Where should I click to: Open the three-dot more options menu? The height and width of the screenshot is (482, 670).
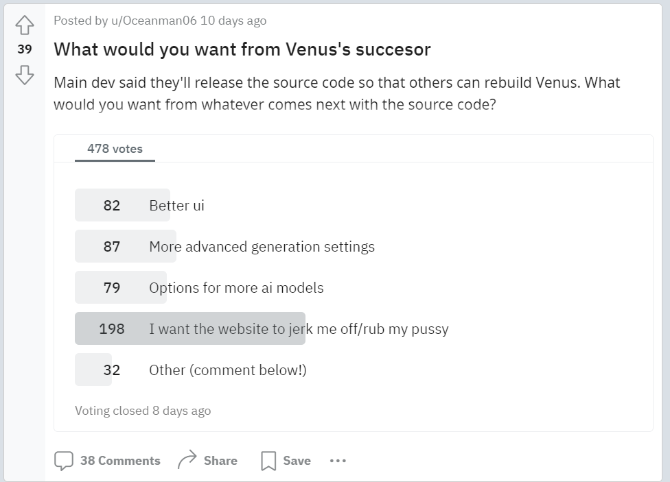tap(338, 461)
